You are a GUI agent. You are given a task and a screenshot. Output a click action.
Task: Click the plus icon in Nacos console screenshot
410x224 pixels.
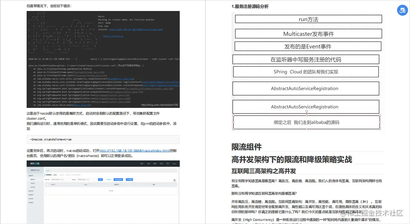[174, 180]
